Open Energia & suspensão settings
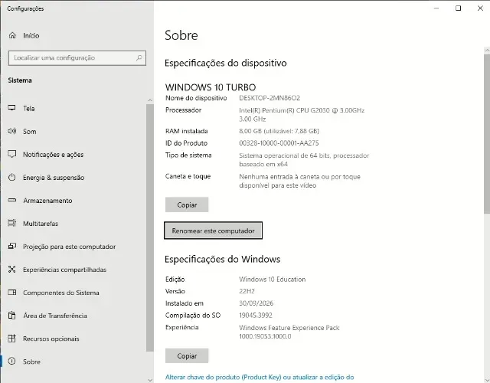490x383 pixels. click(x=73, y=178)
